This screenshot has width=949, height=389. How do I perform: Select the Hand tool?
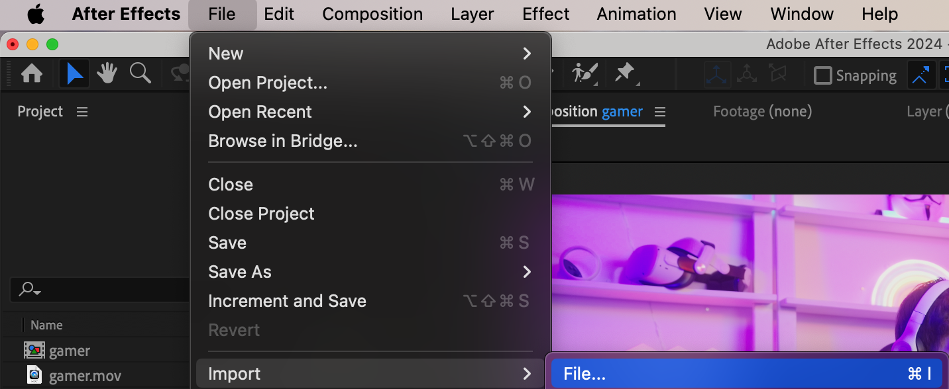click(x=107, y=73)
